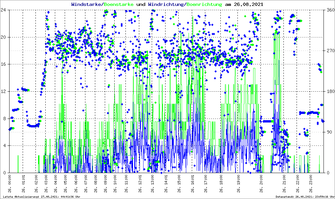The image size is (335, 199).
Task: Click the time label '26. 21:00'
Action: (284, 184)
